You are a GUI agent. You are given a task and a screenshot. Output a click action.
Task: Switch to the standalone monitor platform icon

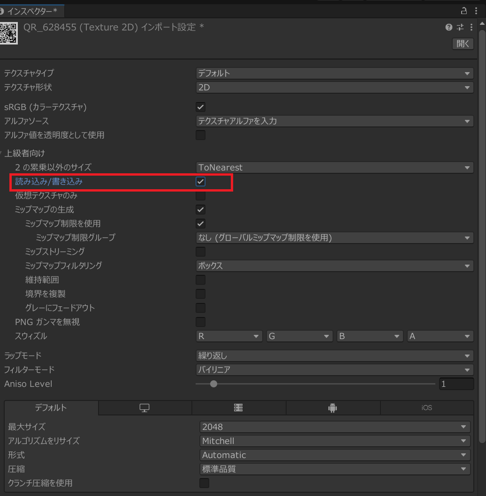pyautogui.click(x=144, y=407)
